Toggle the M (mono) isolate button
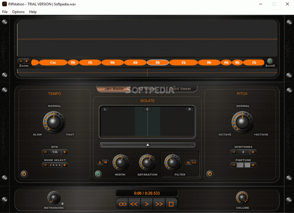The height and width of the screenshot is (213, 294). [105, 162]
